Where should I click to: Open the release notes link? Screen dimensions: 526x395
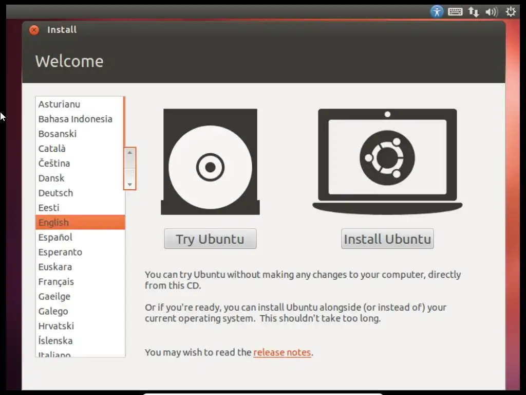282,352
